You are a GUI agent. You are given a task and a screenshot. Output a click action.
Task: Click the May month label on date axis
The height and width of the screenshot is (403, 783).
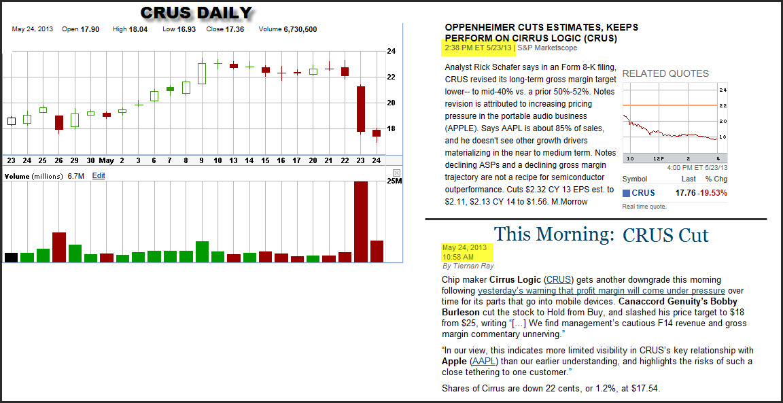[x=106, y=160]
